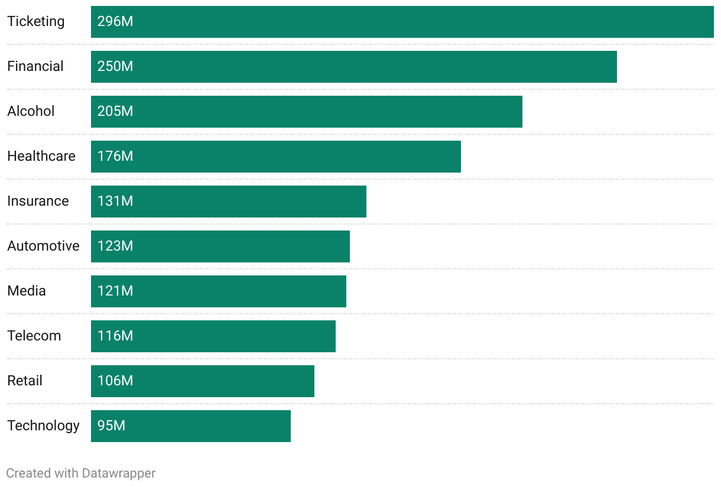Click the Retail category label

[25, 381]
